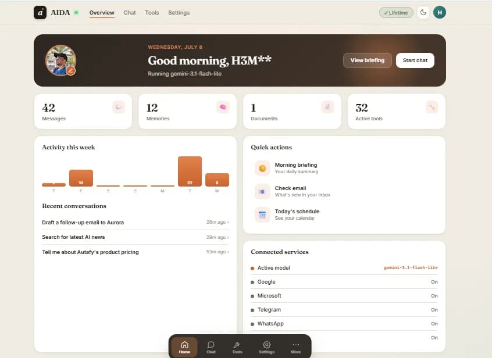This screenshot has height=358, width=492.
Task: Open the 12 Memories card
Action: [x=187, y=111]
